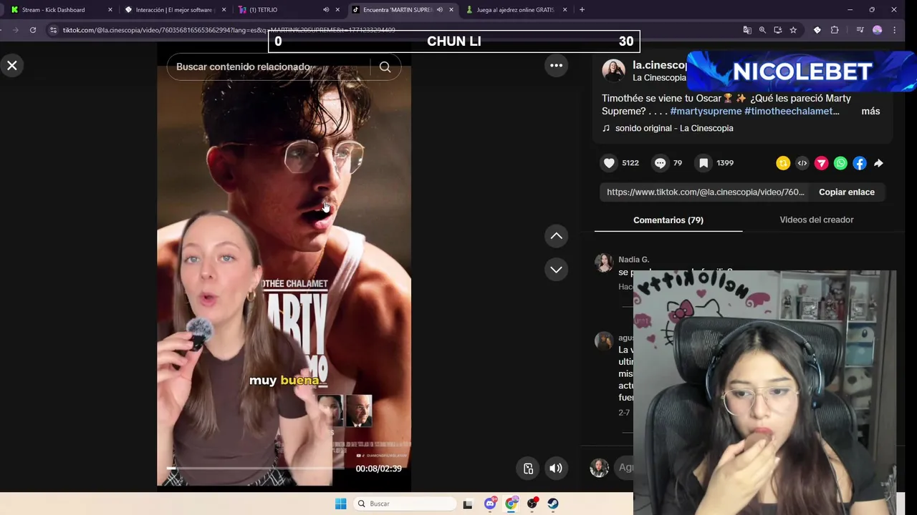917x515 pixels.
Task: Open Chrome extensions puzzle icon
Action: pyautogui.click(x=835, y=30)
